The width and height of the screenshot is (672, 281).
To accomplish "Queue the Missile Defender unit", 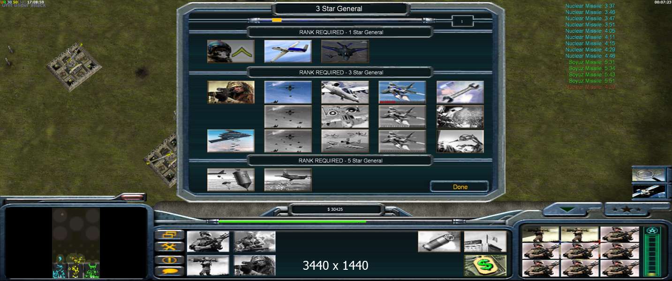I will pyautogui.click(x=208, y=266).
